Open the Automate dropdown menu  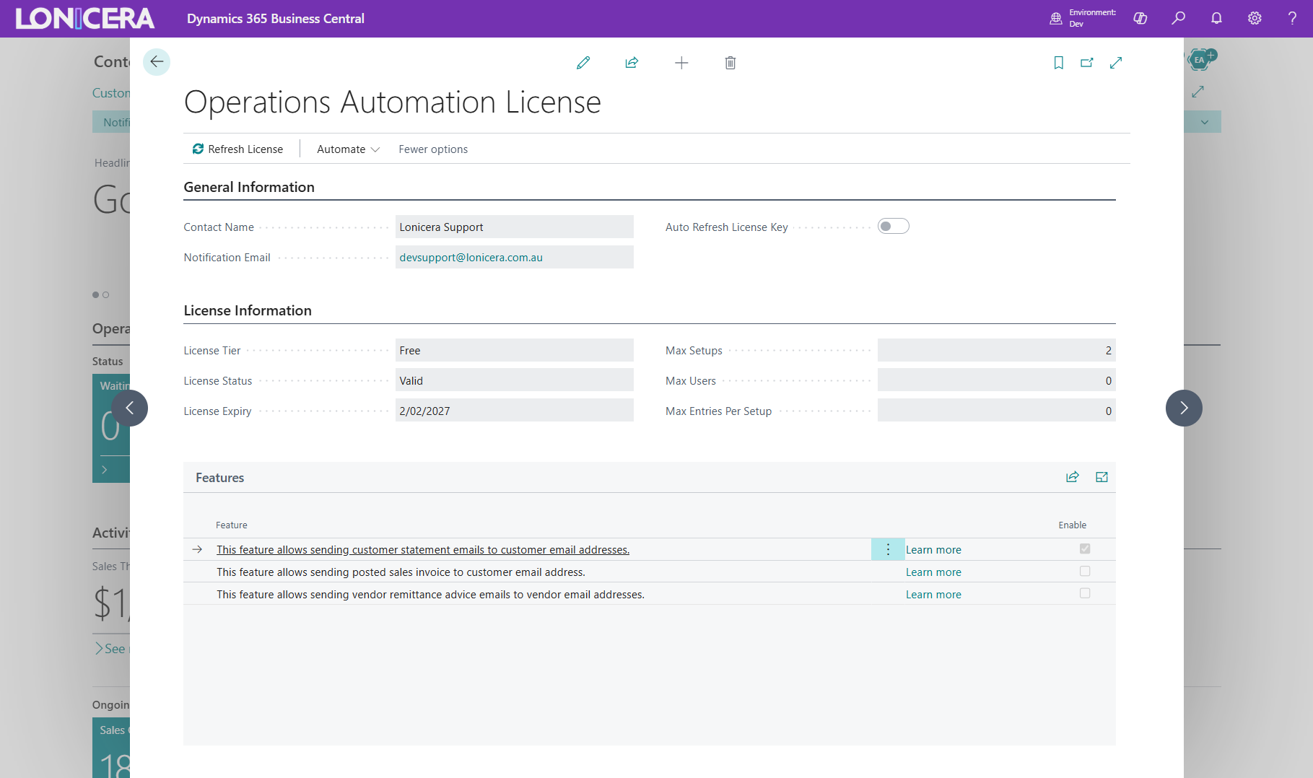coord(349,149)
